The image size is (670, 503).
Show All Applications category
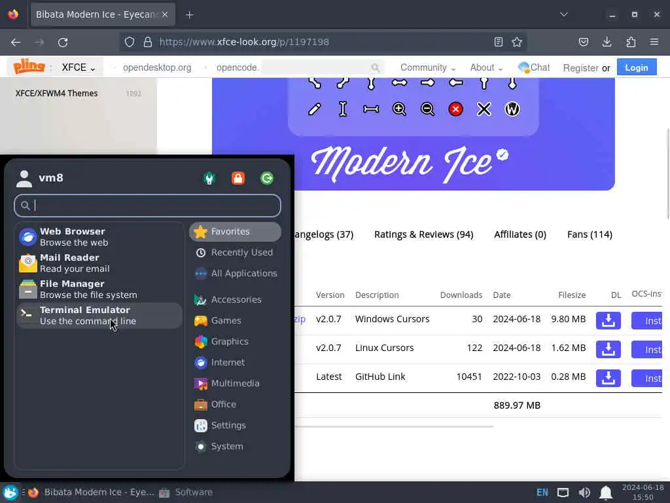(x=235, y=273)
